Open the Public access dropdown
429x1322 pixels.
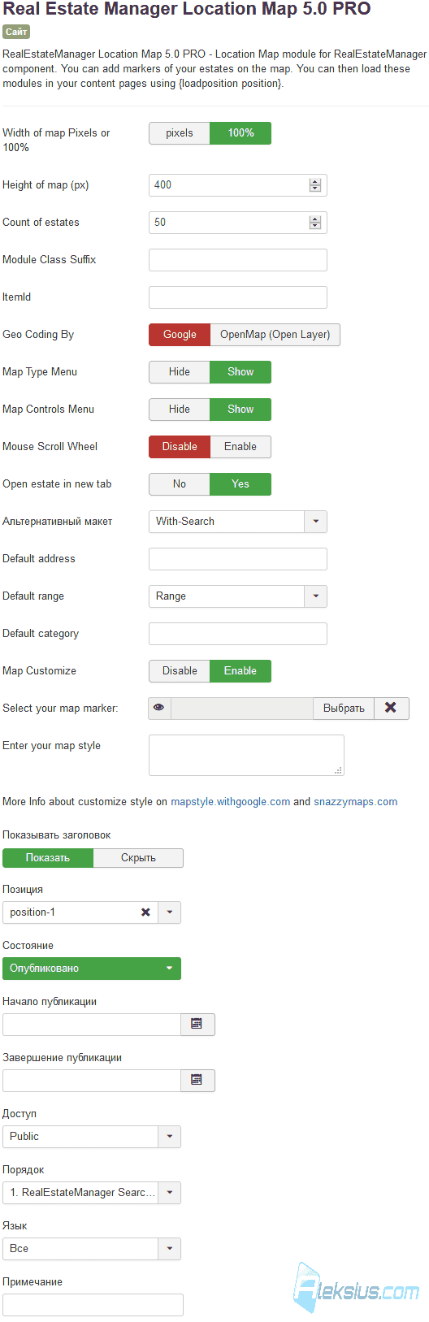(x=92, y=1137)
